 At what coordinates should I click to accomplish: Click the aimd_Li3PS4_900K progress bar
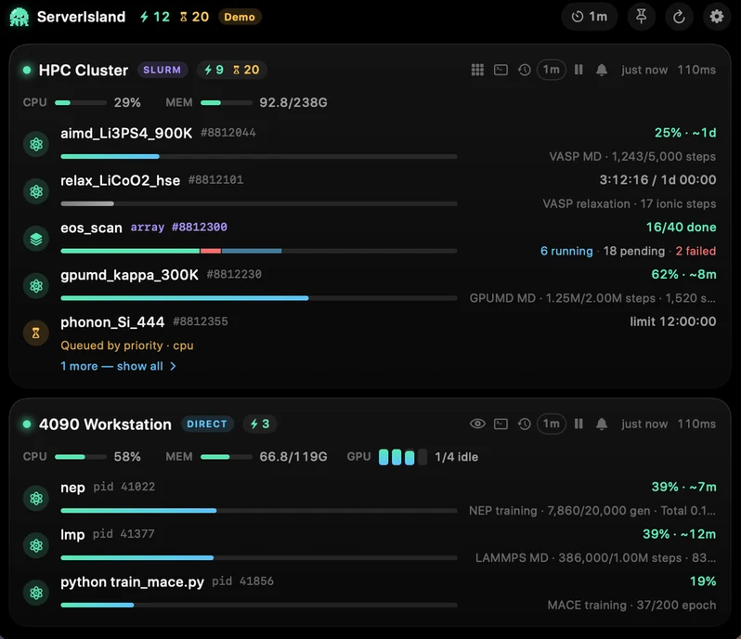pyautogui.click(x=258, y=156)
